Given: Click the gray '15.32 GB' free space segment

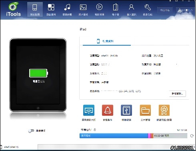Looking at the screenshot, I should 170,136.
